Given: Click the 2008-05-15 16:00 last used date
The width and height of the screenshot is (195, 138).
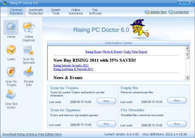Looking at the screenshot, I should pos(80,102).
